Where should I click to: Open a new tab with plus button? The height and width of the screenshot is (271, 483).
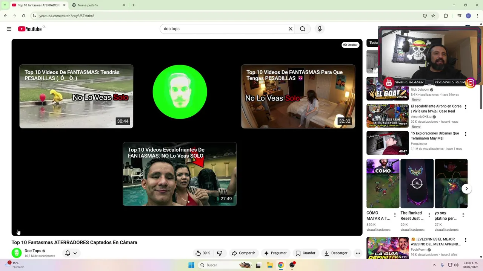(x=133, y=5)
